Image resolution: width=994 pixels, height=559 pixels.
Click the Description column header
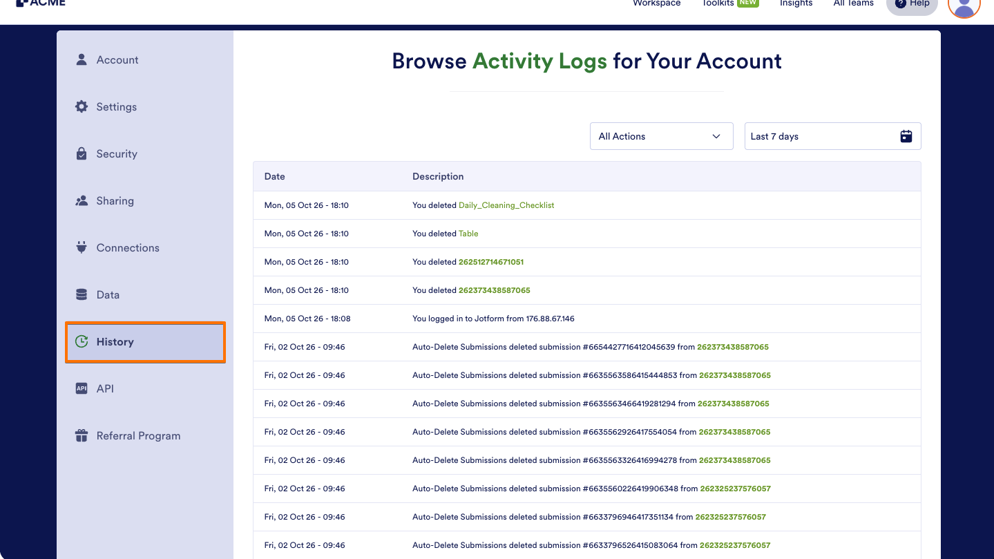(438, 176)
